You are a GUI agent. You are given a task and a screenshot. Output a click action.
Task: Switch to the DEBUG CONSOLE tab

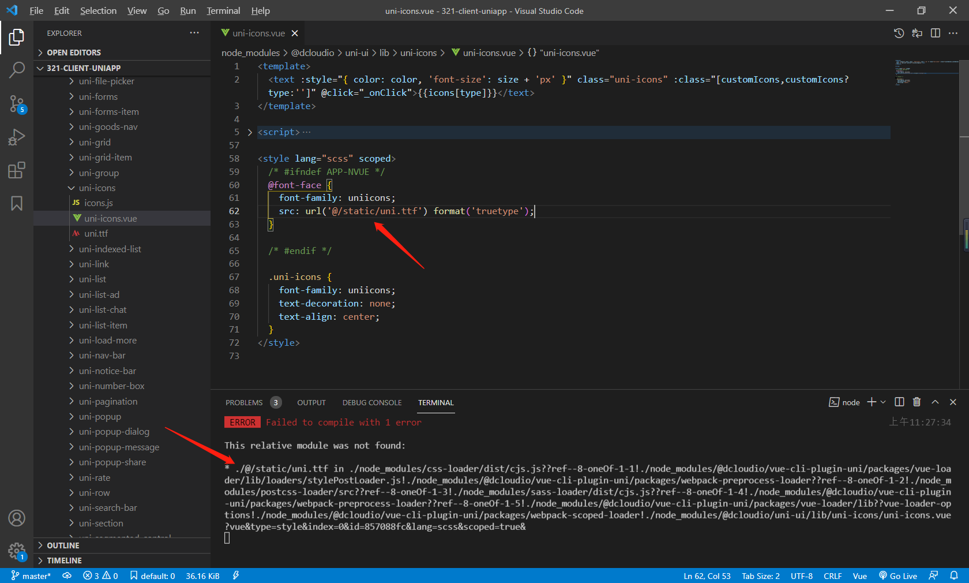point(372,402)
